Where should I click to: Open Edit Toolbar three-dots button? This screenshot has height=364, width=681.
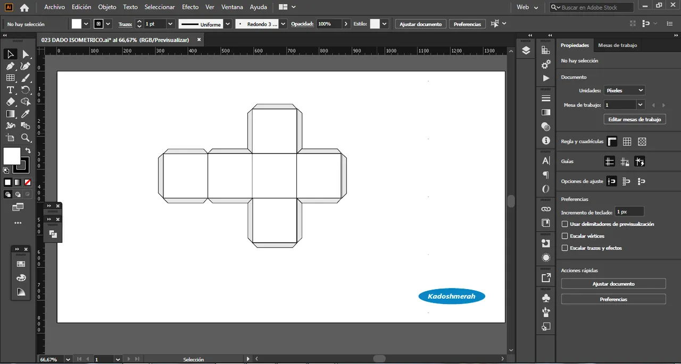(x=18, y=223)
